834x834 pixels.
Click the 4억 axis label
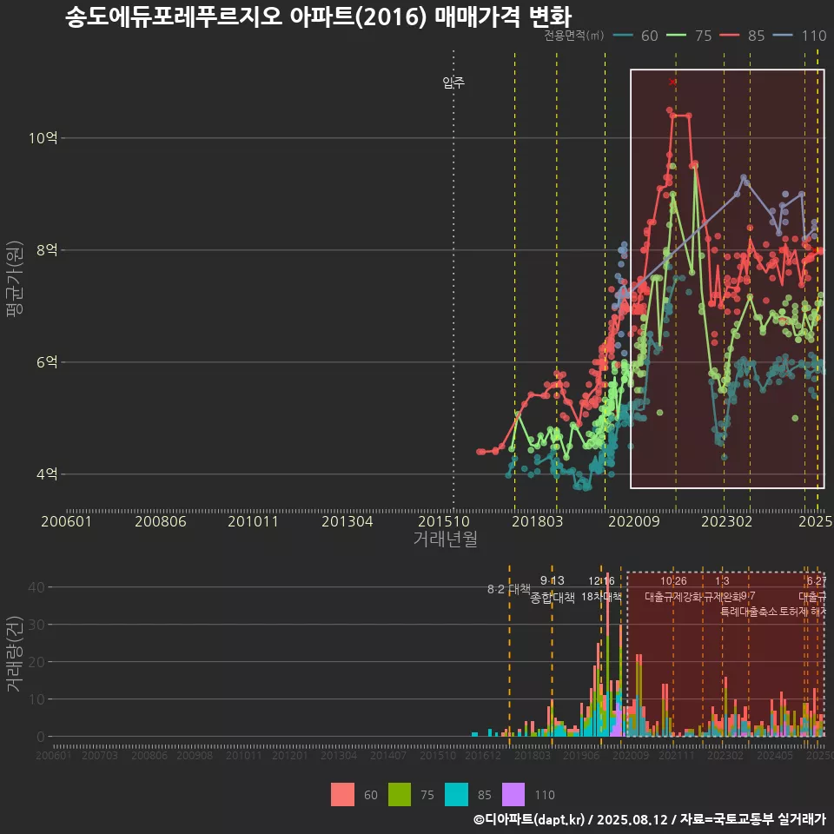47,474
